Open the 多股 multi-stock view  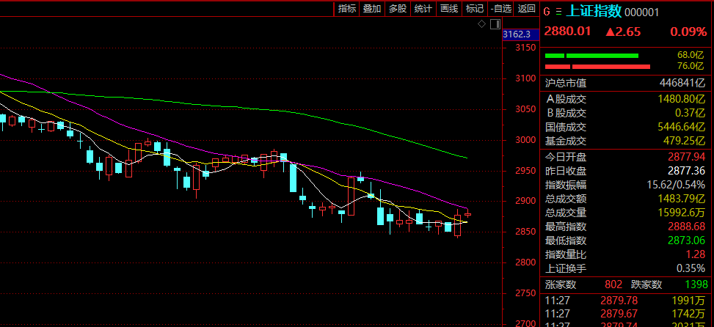pyautogui.click(x=398, y=9)
